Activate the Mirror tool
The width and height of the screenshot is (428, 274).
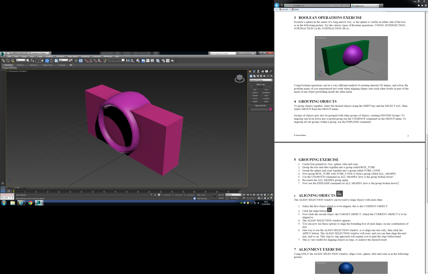pyautogui.click(x=128, y=61)
